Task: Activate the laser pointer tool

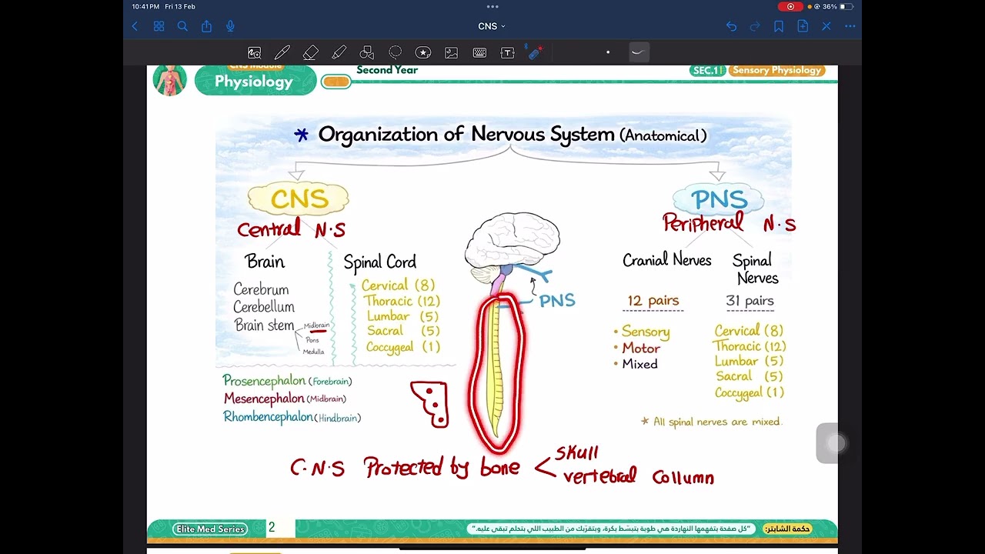Action: (x=535, y=52)
